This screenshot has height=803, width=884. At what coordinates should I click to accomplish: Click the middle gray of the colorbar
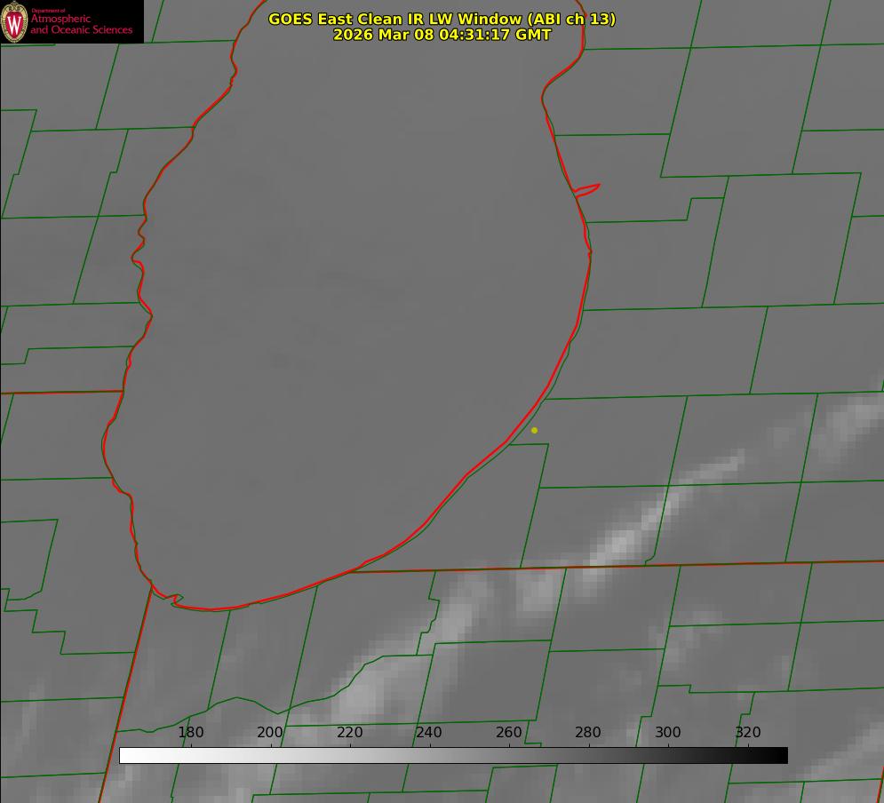453,755
